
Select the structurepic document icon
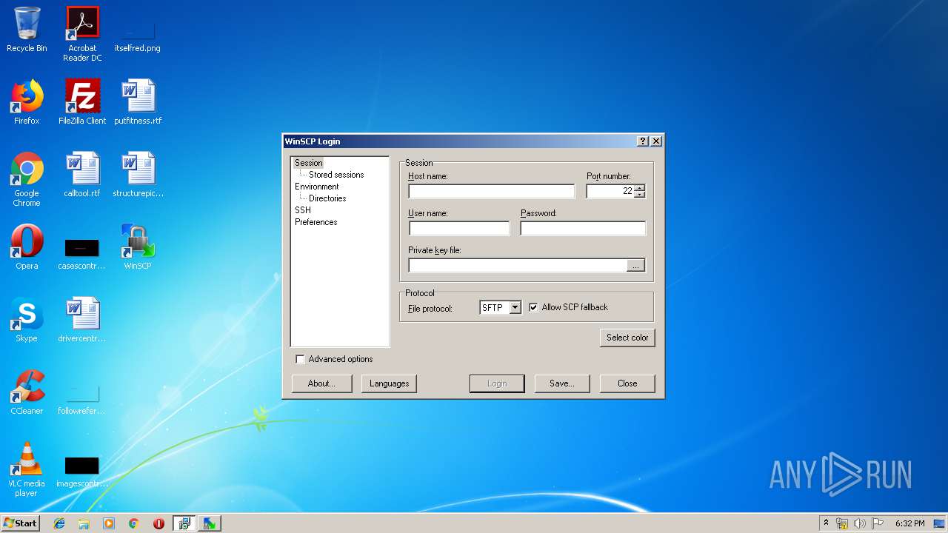[138, 175]
